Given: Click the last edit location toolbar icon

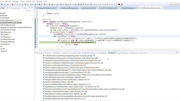Looking at the screenshot, I should pyautogui.click(x=107, y=4).
